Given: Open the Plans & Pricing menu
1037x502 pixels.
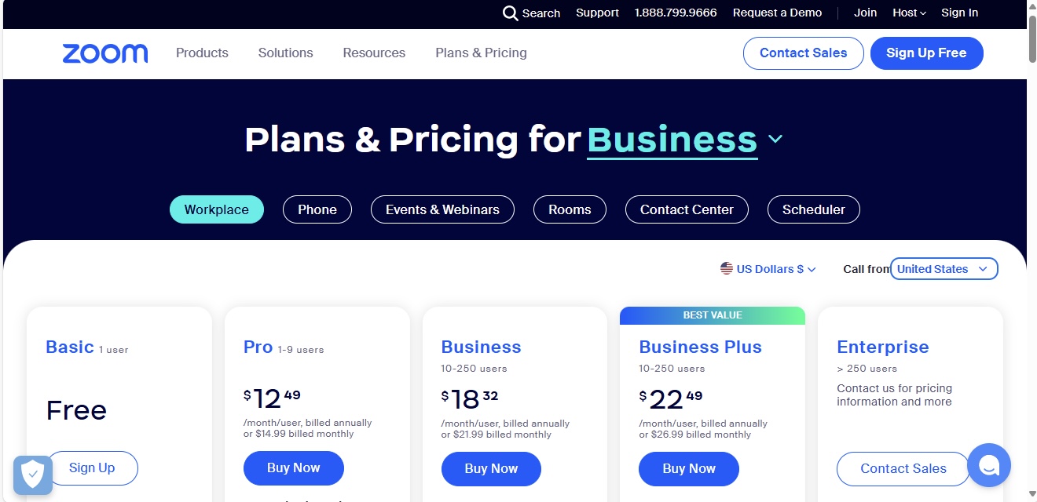Looking at the screenshot, I should pyautogui.click(x=481, y=53).
